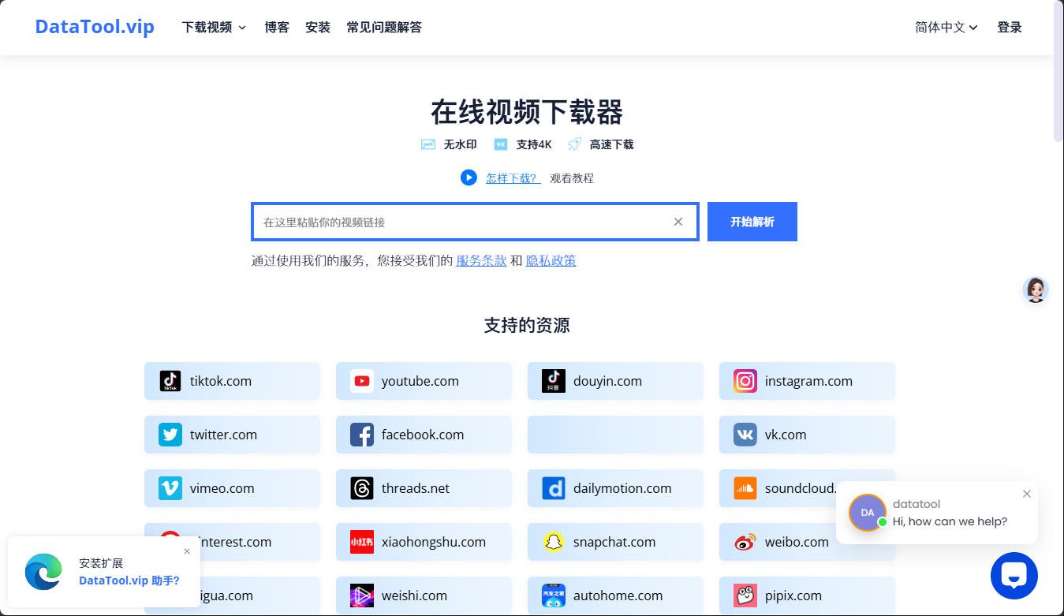Open the 服务条款 link

481,260
